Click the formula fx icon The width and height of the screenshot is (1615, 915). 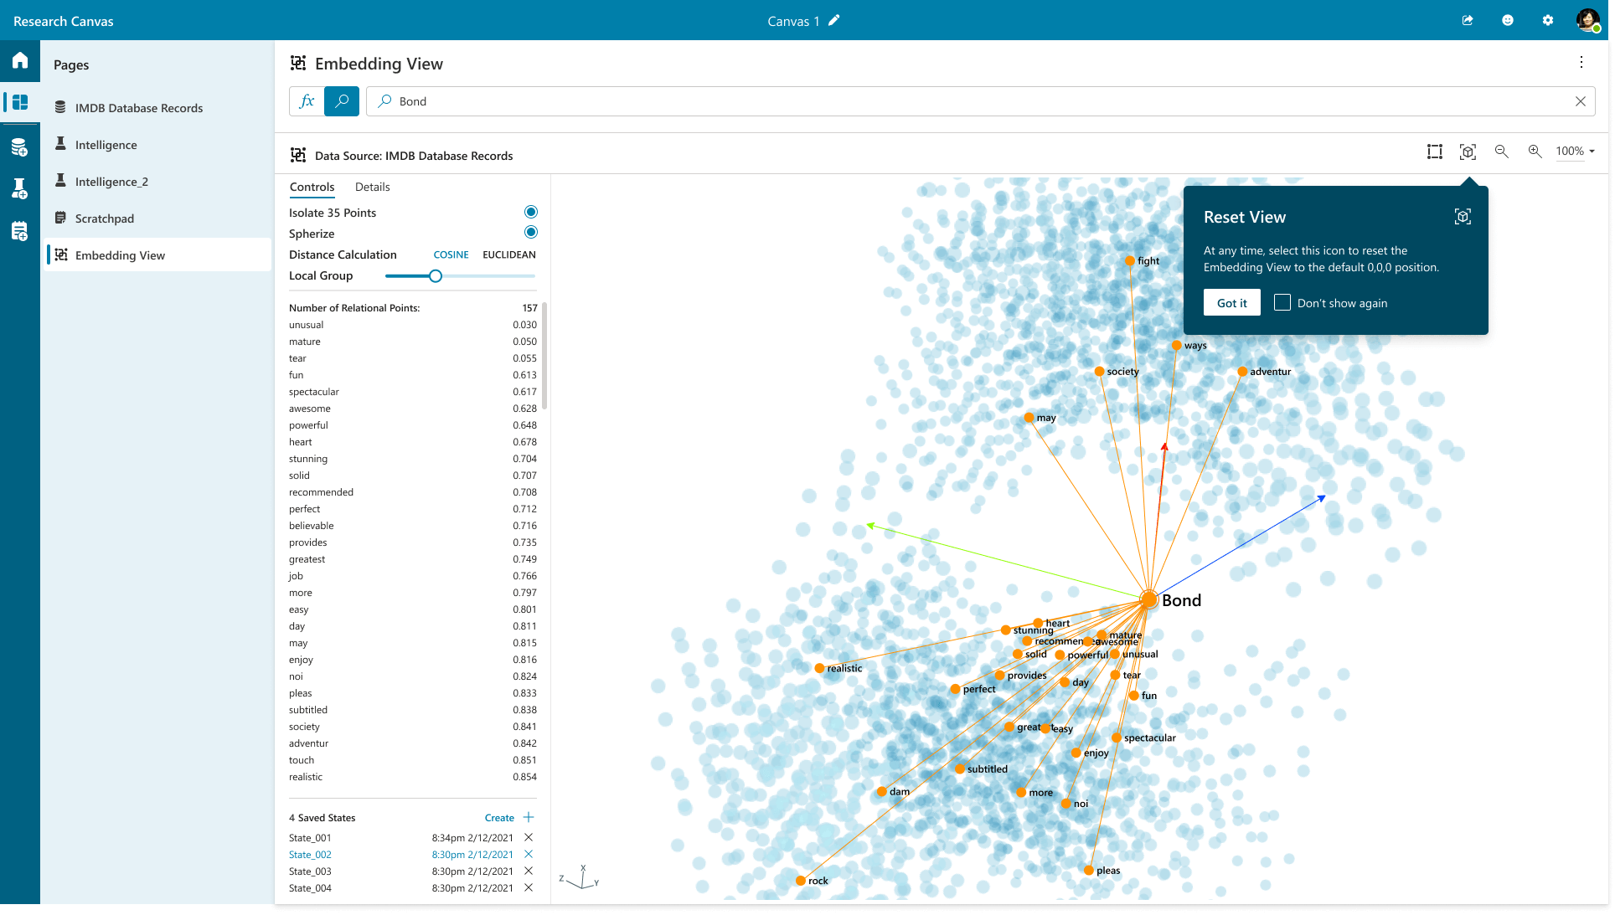pyautogui.click(x=307, y=101)
